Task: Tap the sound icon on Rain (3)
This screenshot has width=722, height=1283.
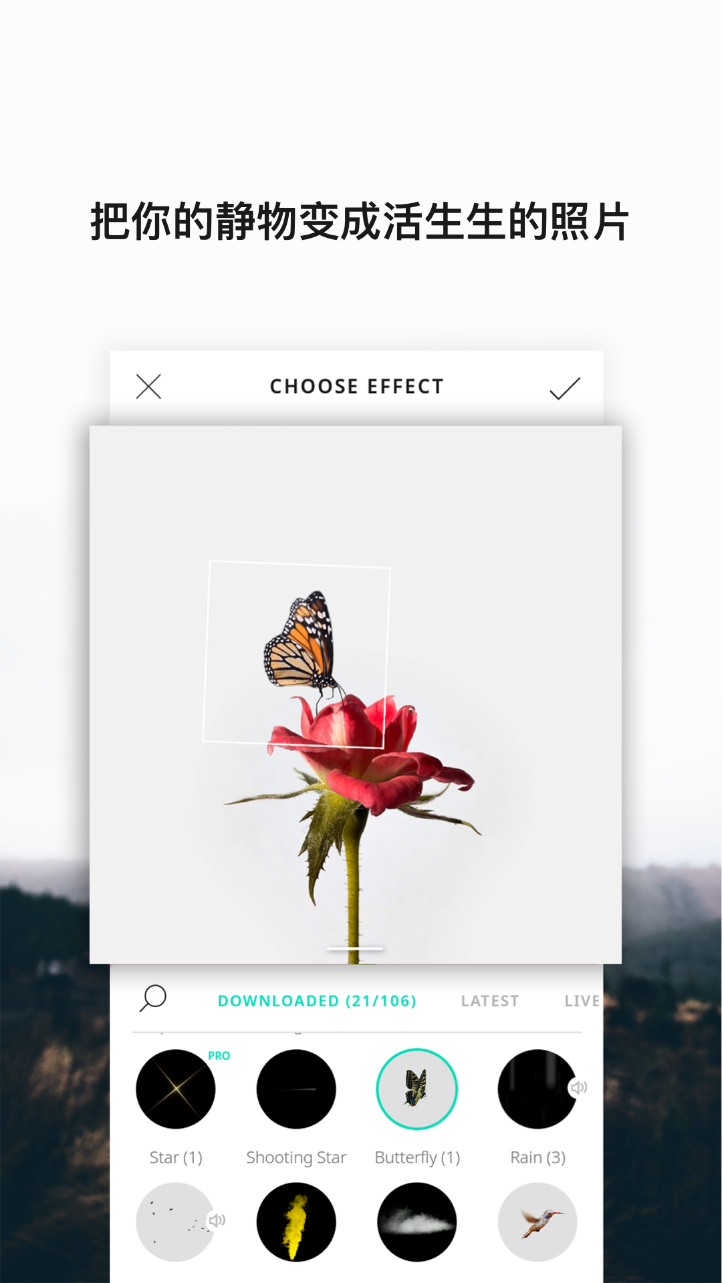Action: (x=578, y=1087)
